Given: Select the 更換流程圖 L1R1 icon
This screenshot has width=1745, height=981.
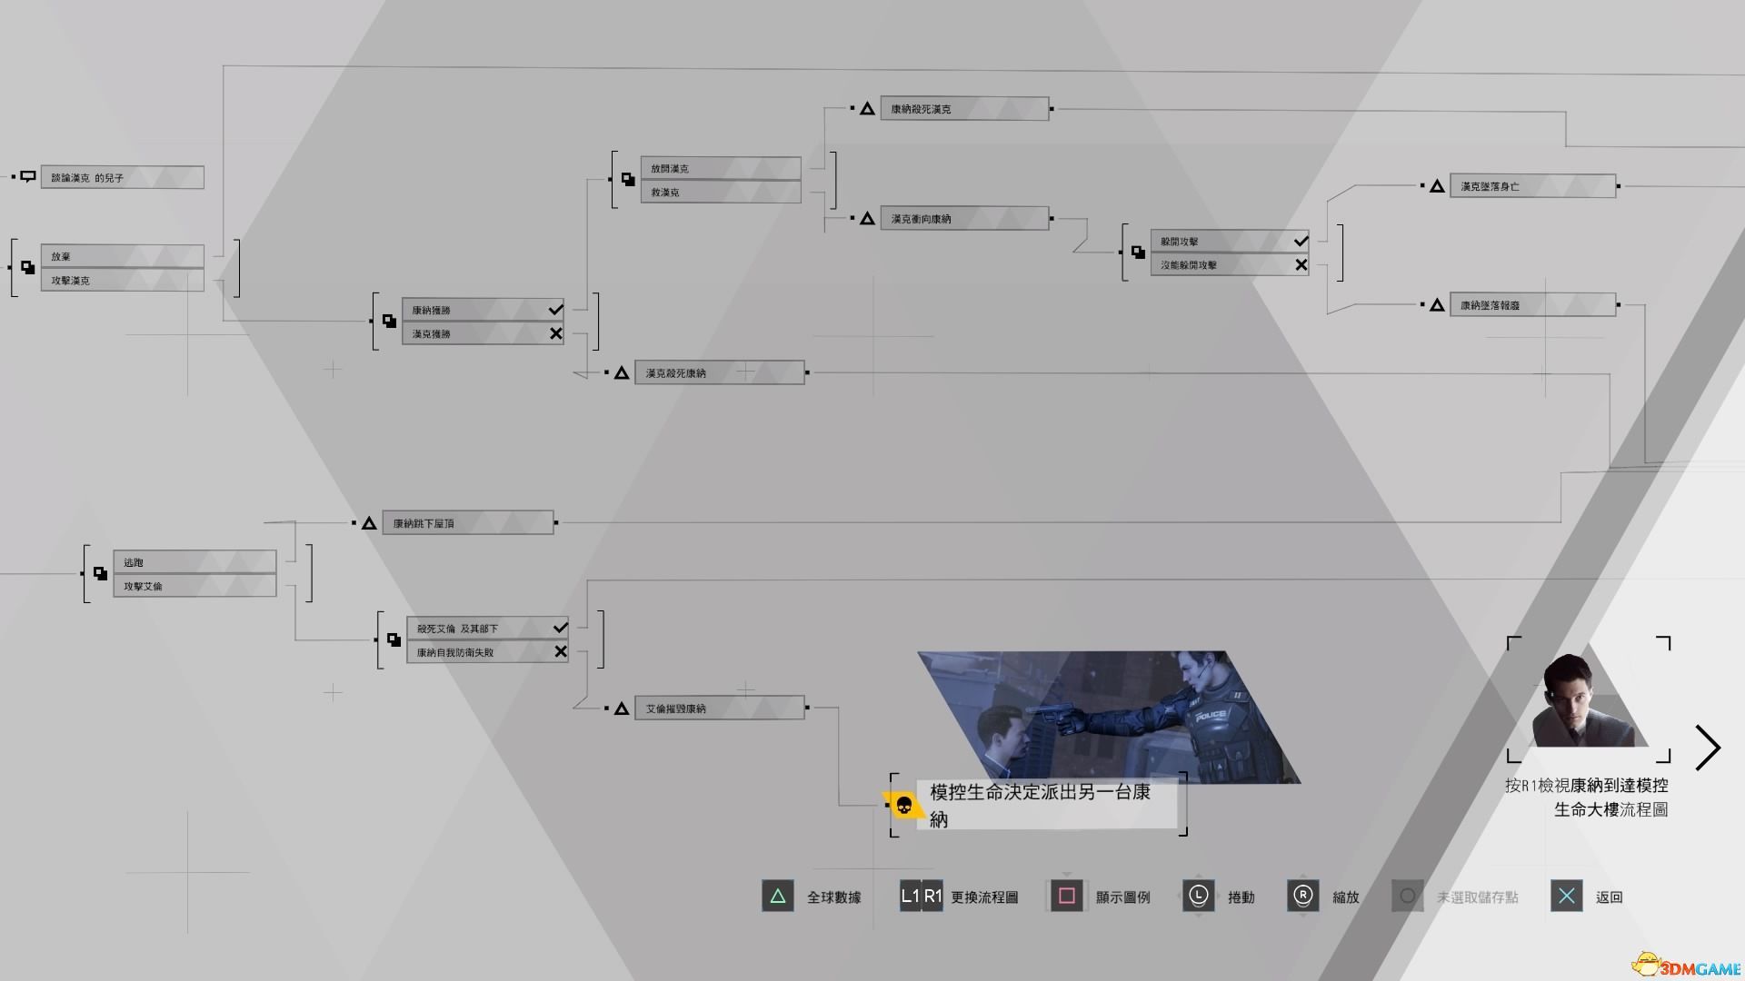Looking at the screenshot, I should (919, 896).
